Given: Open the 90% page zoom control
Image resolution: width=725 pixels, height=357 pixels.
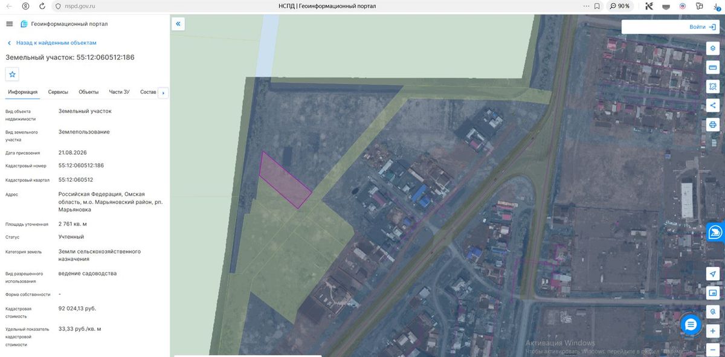Looking at the screenshot, I should click(x=620, y=6).
